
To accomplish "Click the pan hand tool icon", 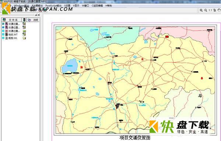I will pos(219,10).
